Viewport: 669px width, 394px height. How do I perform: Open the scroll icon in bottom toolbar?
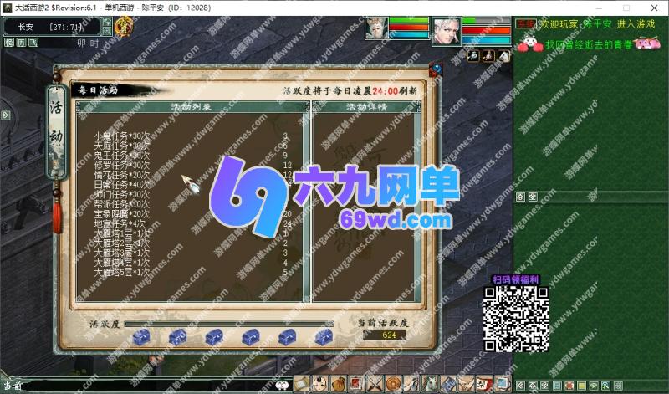click(x=302, y=385)
